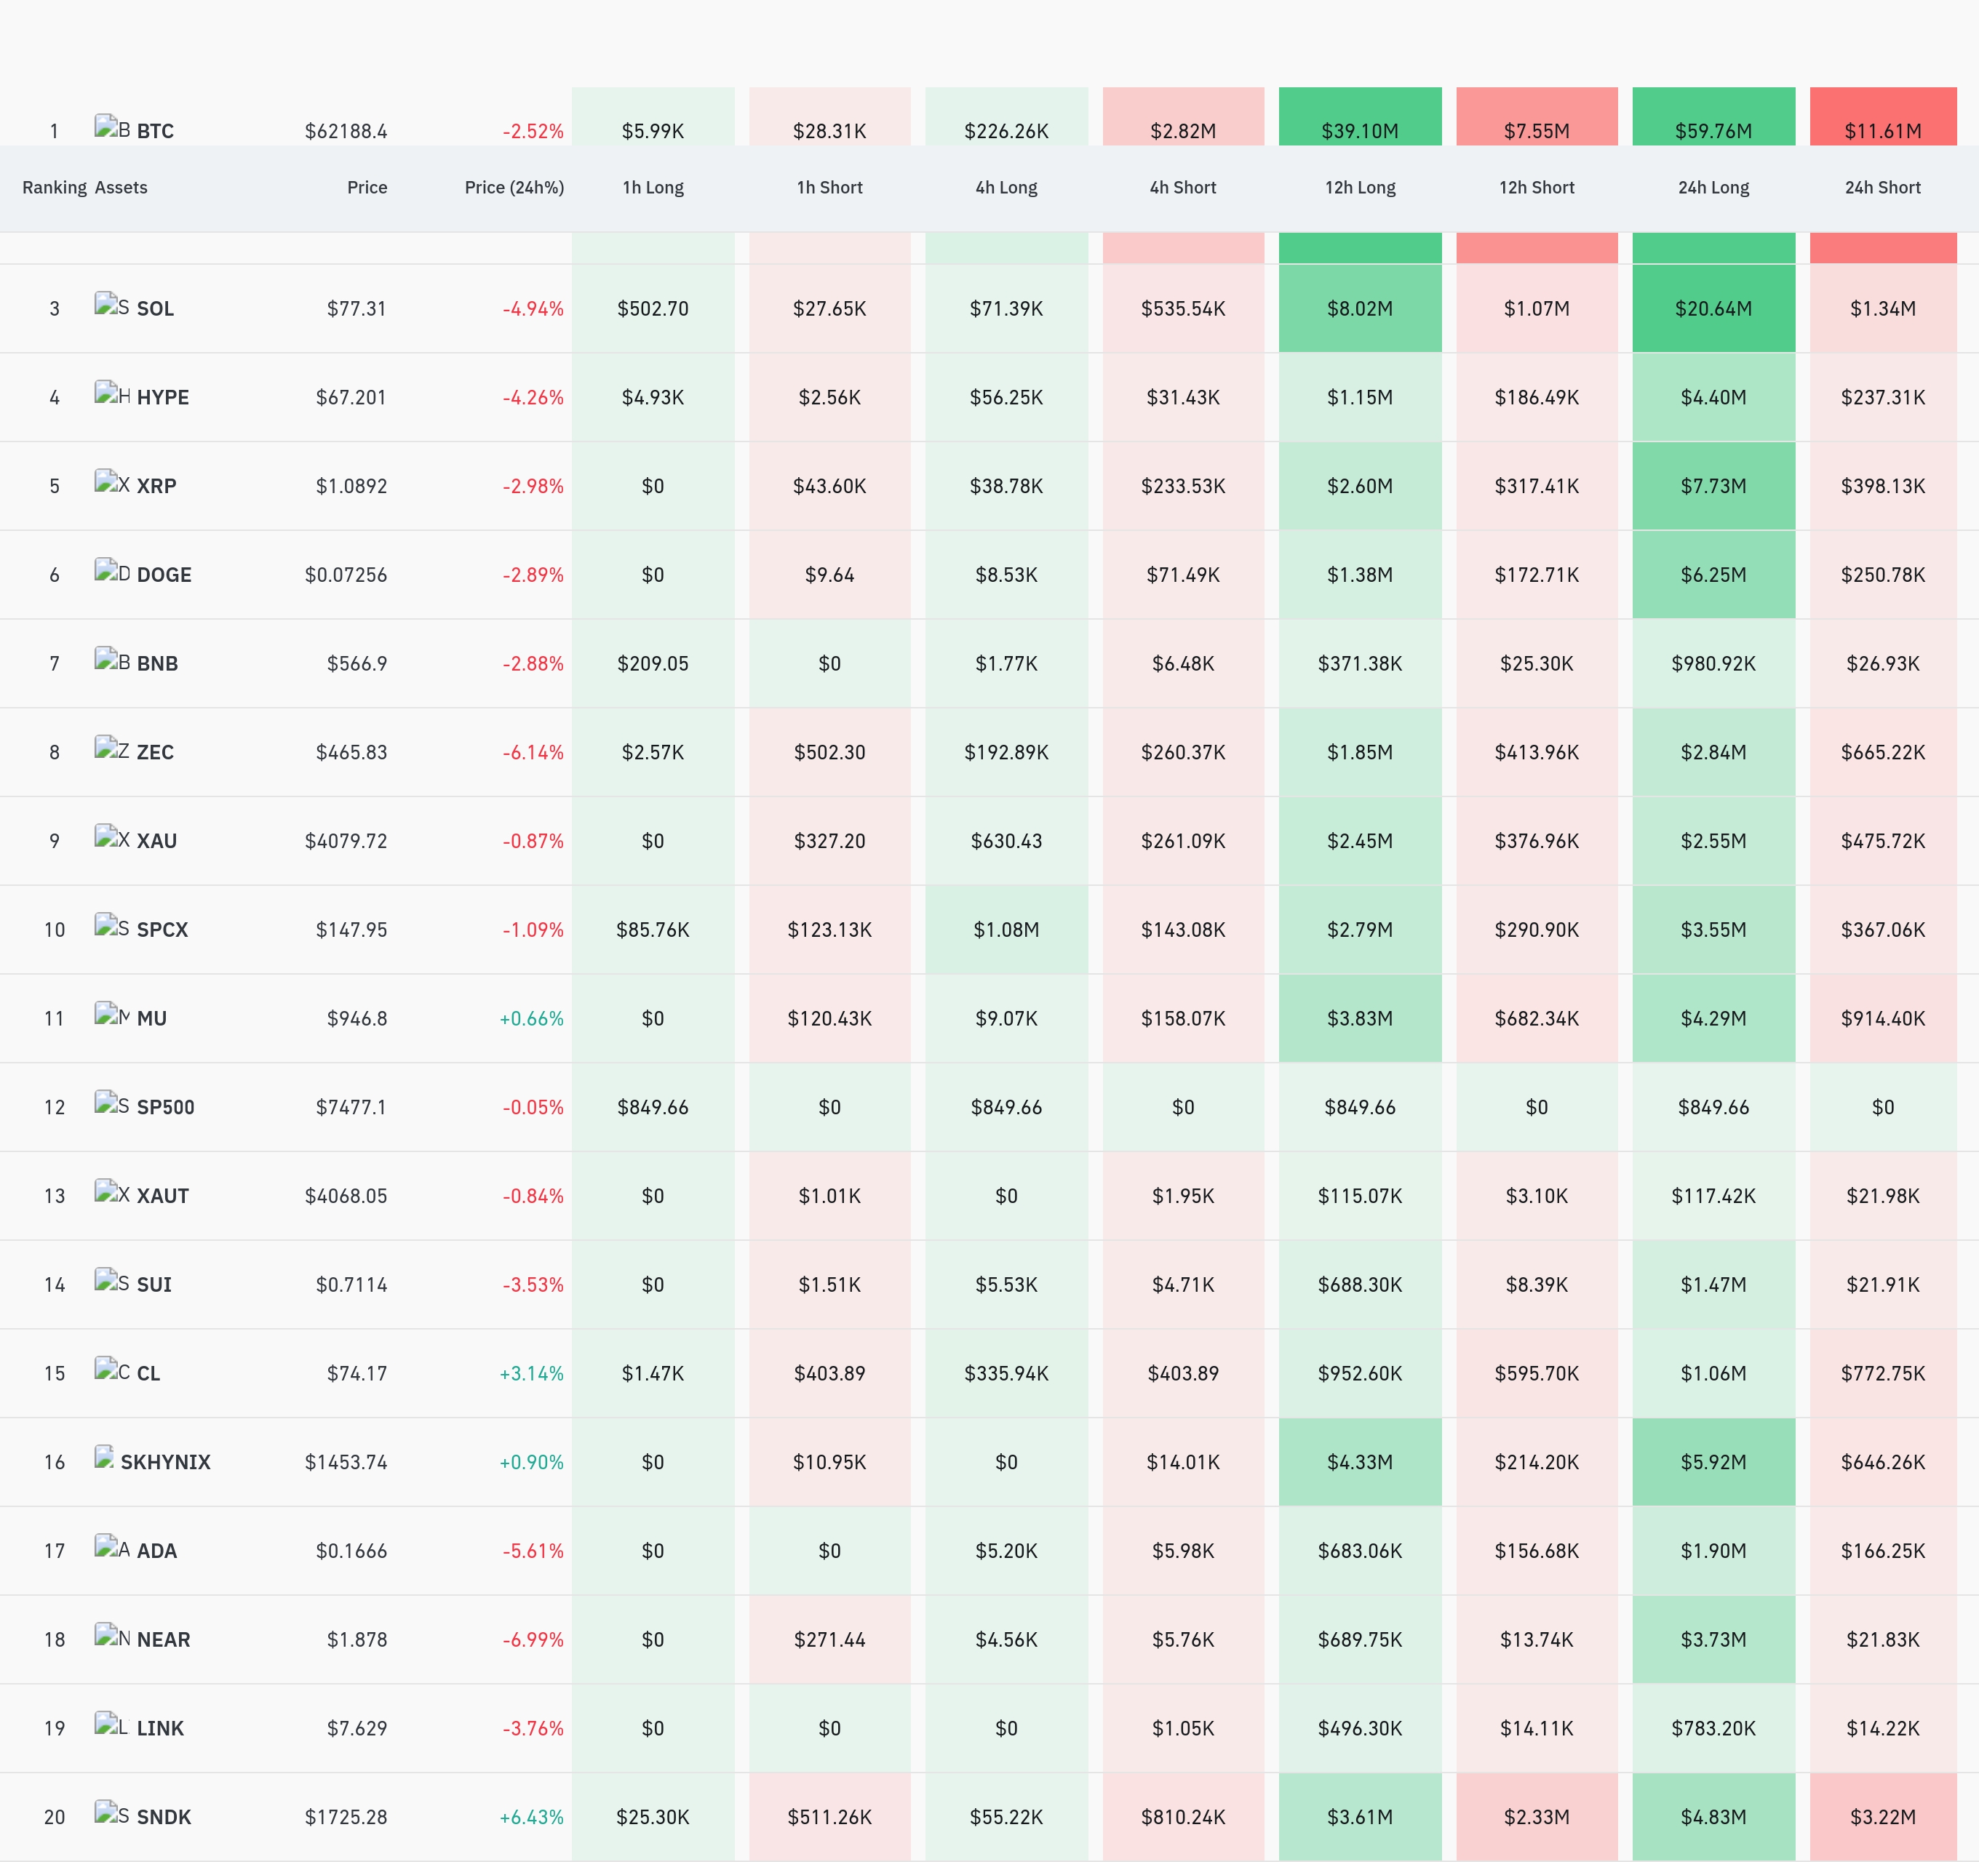Sort by the 12h Long header

pos(1360,187)
